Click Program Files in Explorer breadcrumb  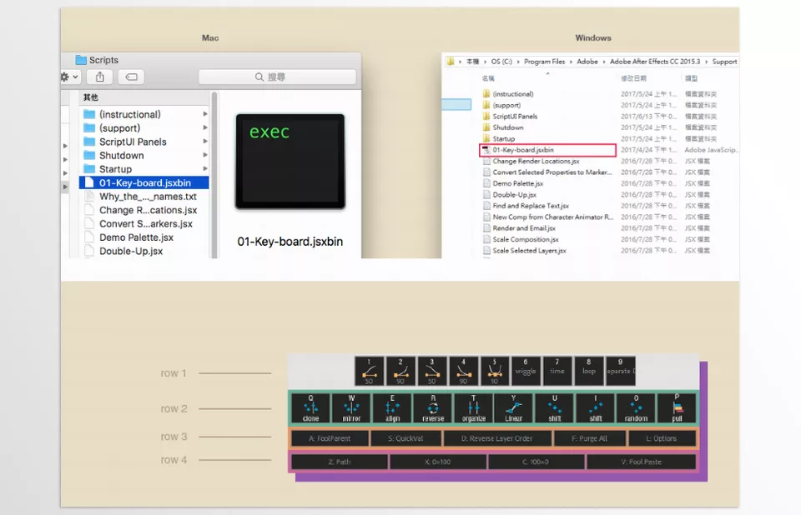(545, 62)
